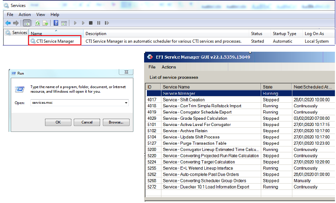Select the Service - Shift Creation row
This screenshot has width=336, height=203.
183,100
